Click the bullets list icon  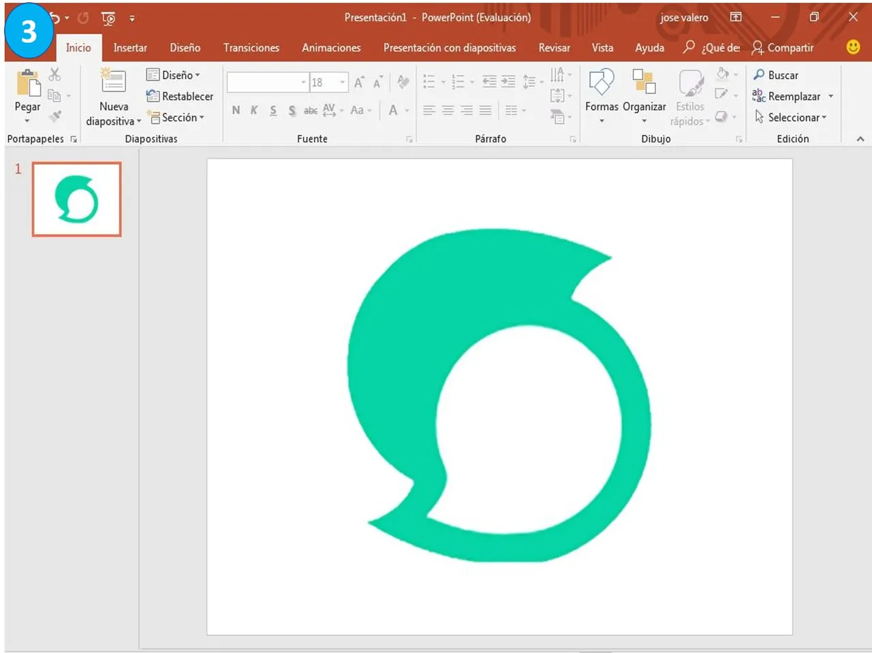[x=429, y=82]
